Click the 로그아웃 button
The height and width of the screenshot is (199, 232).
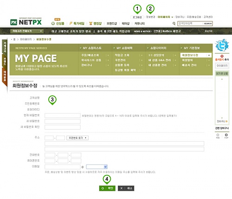(137, 17)
